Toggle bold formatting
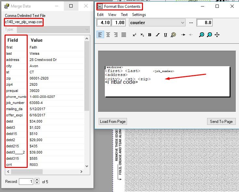This screenshot has width=239, height=192. 150,35
